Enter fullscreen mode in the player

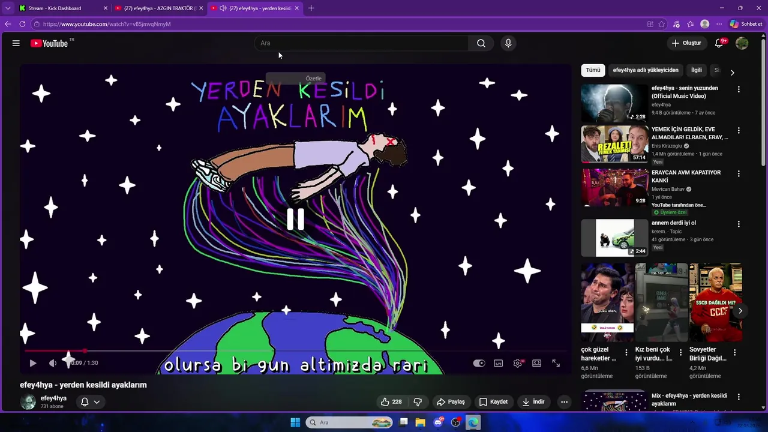tap(556, 363)
